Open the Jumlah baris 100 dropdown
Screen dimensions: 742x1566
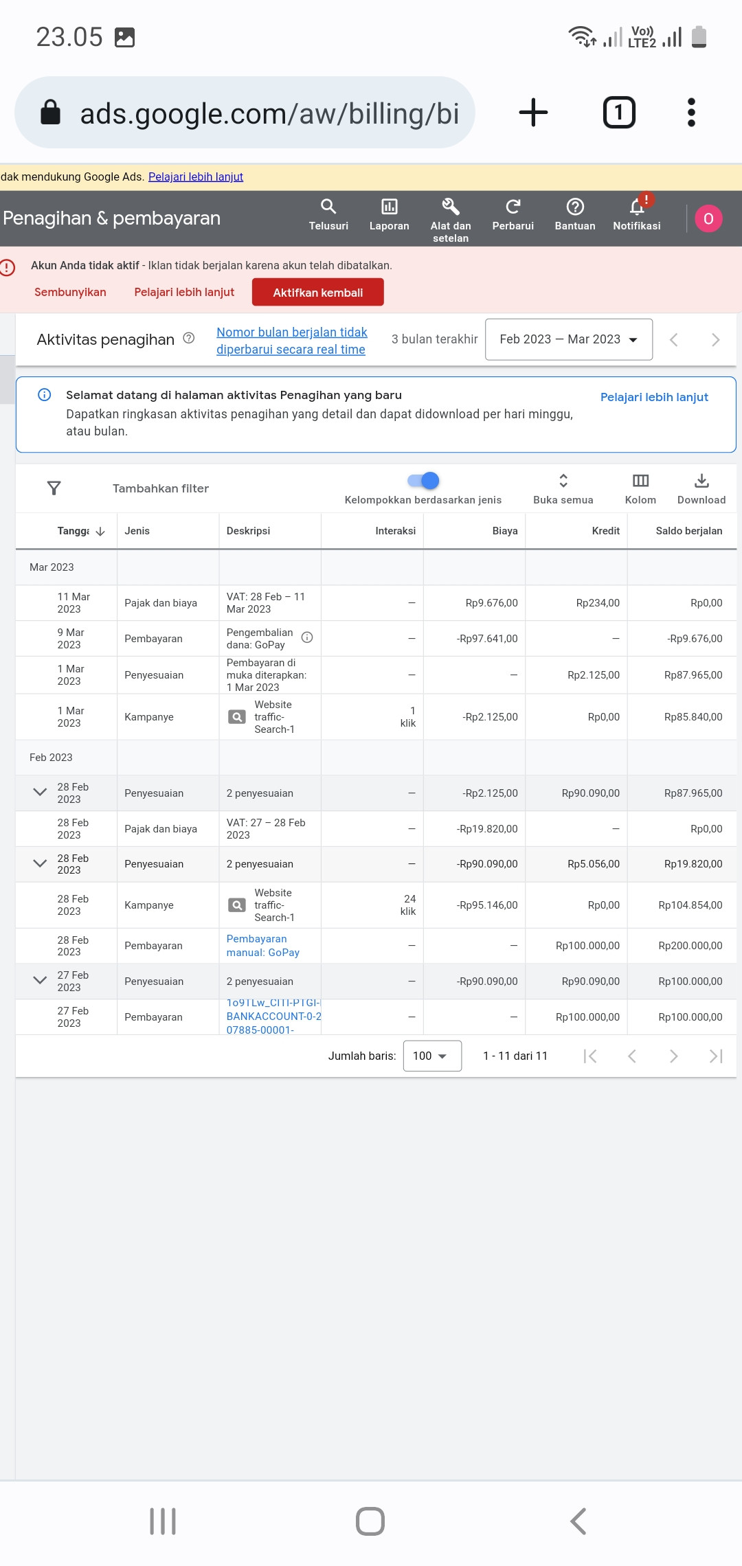431,1056
